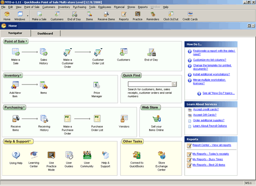The height and width of the screenshot is (186, 256).
Task: Click the Quick Find search field
Action: click(x=150, y=84)
